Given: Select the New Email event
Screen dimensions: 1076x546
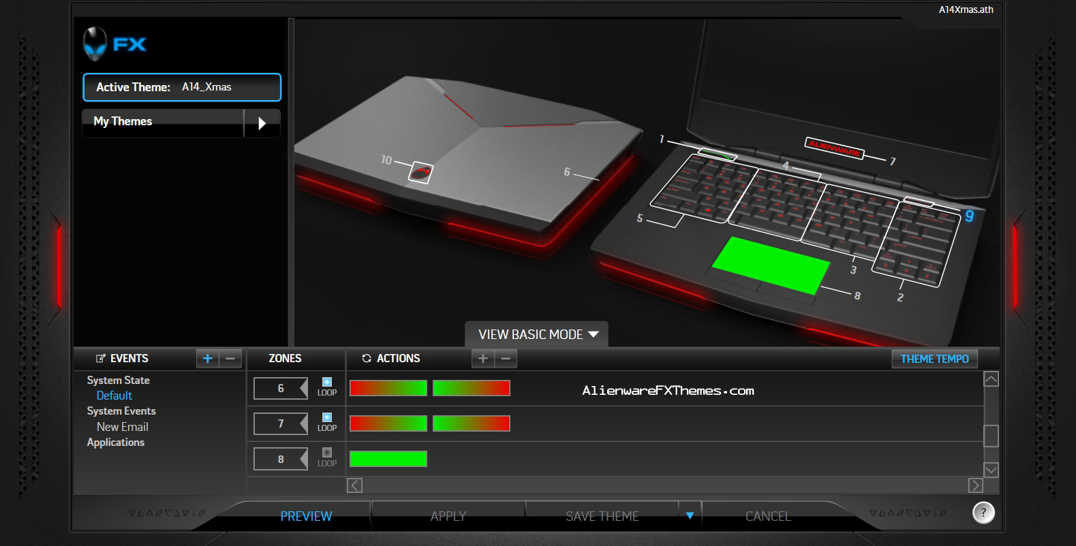Looking at the screenshot, I should pos(123,427).
